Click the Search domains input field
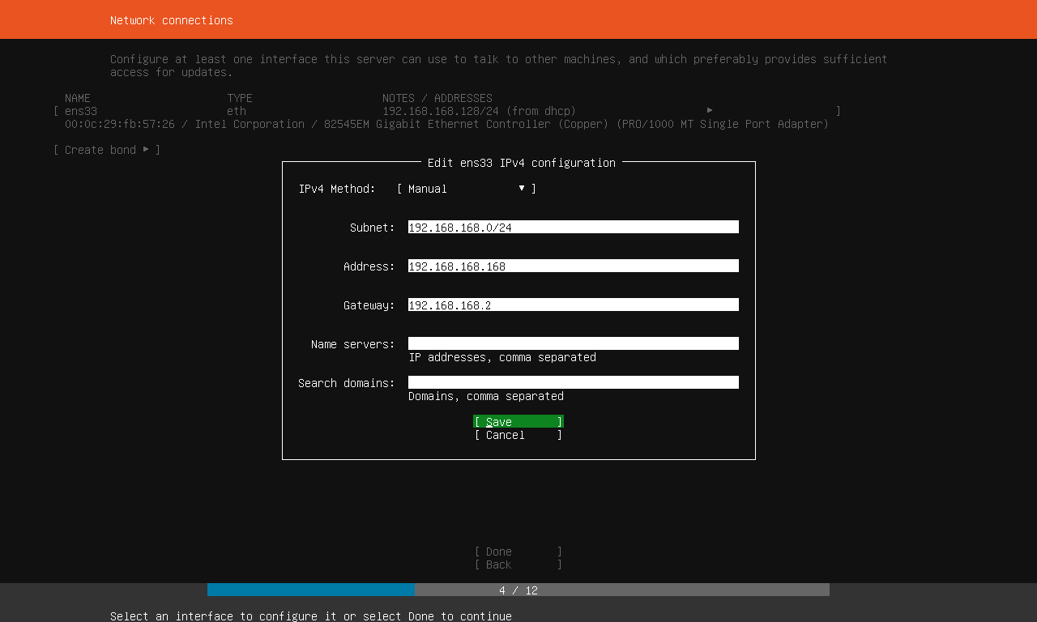Image resolution: width=1037 pixels, height=622 pixels. tap(573, 382)
